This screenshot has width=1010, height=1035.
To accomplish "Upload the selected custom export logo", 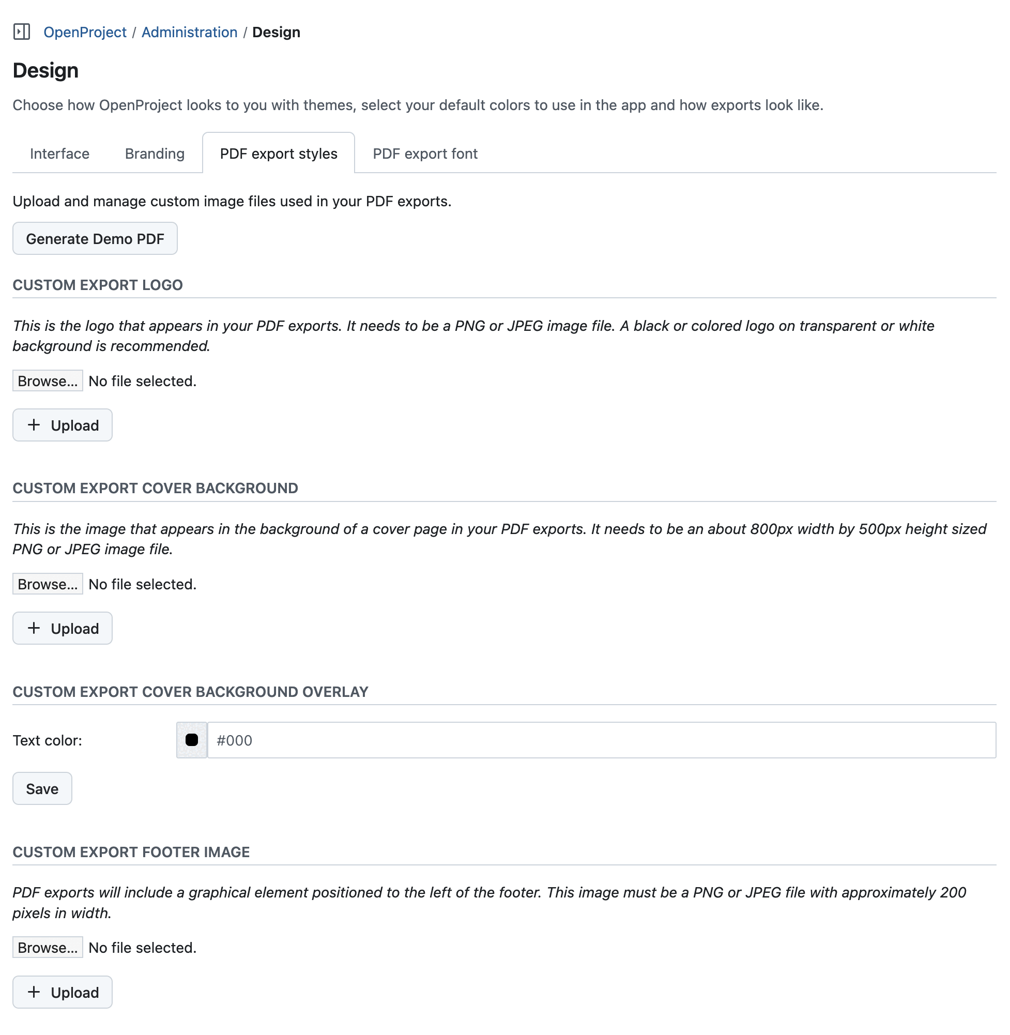I will tap(62, 424).
